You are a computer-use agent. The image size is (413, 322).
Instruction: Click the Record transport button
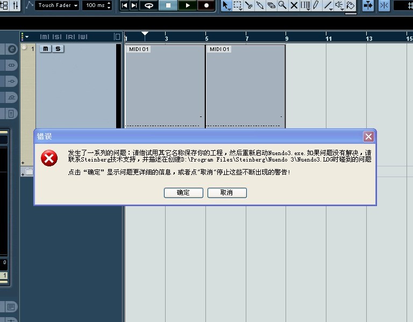click(x=206, y=5)
